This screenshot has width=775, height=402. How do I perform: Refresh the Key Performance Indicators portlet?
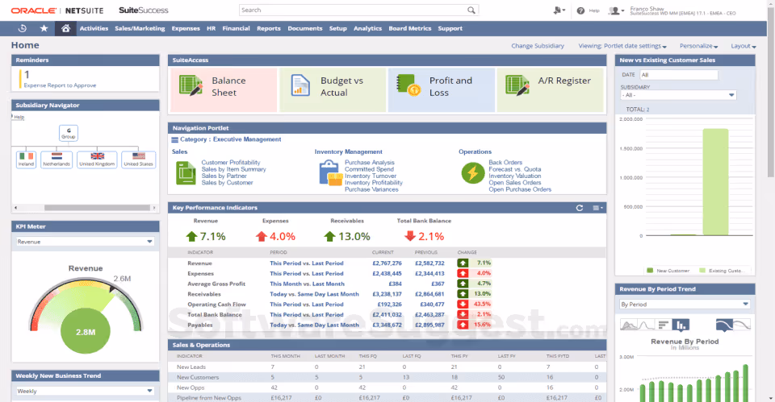point(580,208)
